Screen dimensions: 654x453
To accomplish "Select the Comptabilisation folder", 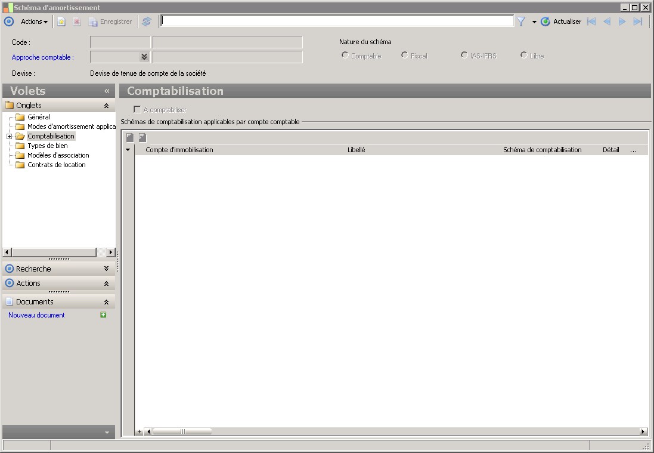I will pyautogui.click(x=51, y=136).
